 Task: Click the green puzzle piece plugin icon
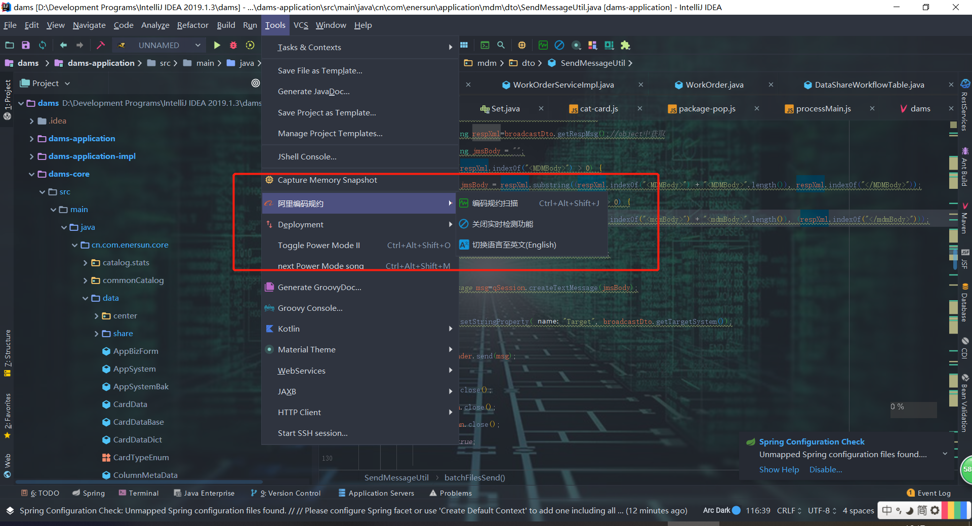625,45
